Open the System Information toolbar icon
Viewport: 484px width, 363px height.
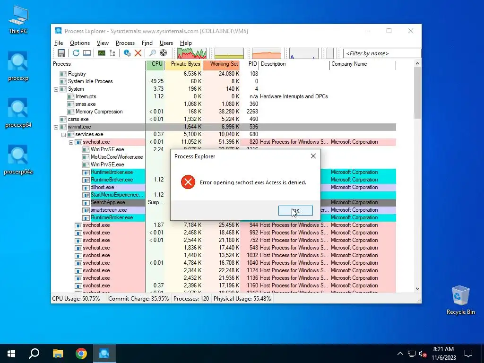pyautogui.click(x=102, y=53)
